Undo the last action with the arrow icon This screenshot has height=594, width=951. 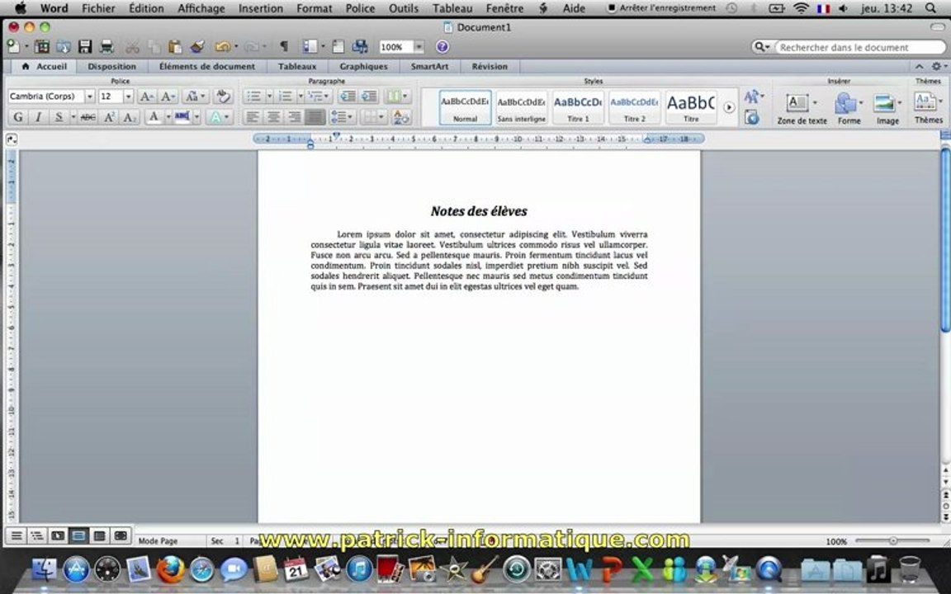[223, 47]
